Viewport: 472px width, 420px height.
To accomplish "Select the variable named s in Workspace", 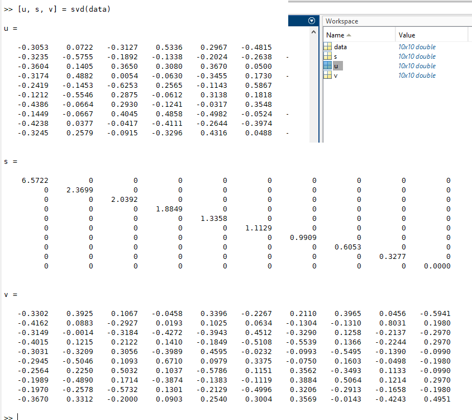I will [335, 56].
